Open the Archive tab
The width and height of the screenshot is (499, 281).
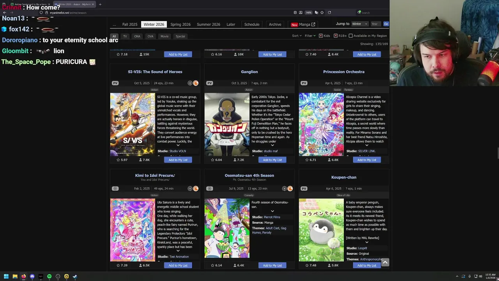(275, 24)
